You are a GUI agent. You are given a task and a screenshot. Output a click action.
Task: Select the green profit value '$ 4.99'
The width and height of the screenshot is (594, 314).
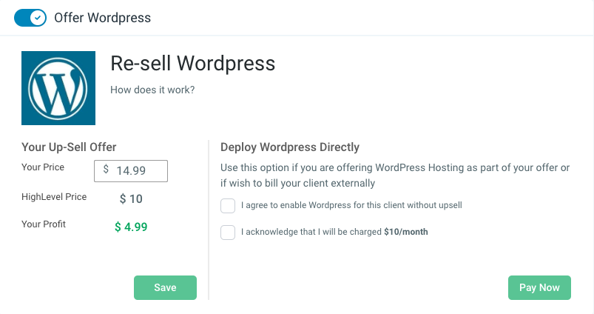131,227
